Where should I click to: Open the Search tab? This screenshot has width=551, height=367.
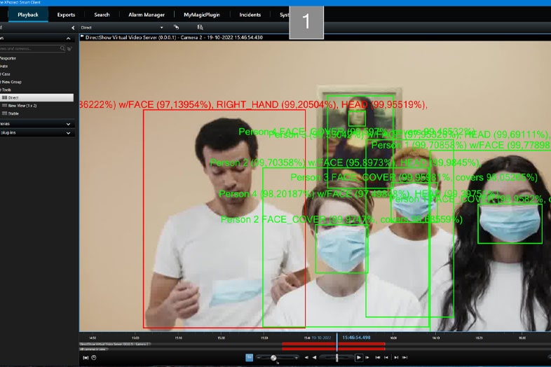pos(102,15)
